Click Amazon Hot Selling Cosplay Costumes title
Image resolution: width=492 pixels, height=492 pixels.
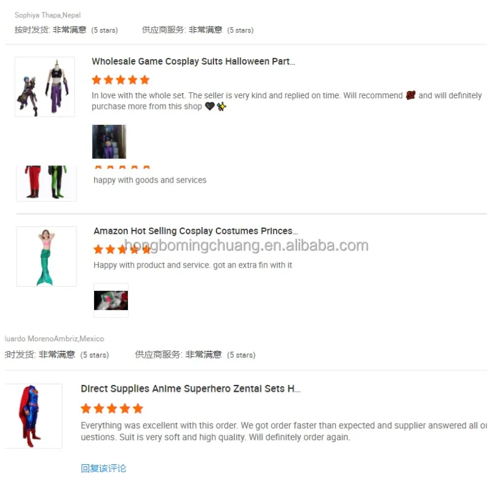coord(196,231)
